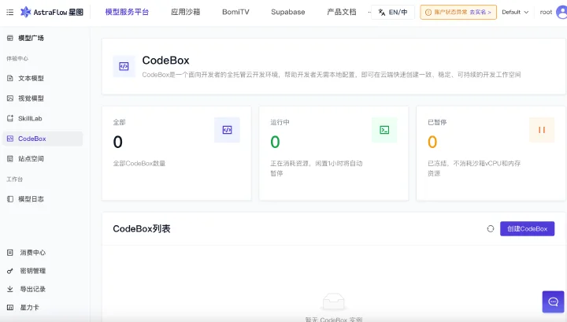Open the 模型服务平台 tab
The height and width of the screenshot is (322, 567).
[127, 12]
